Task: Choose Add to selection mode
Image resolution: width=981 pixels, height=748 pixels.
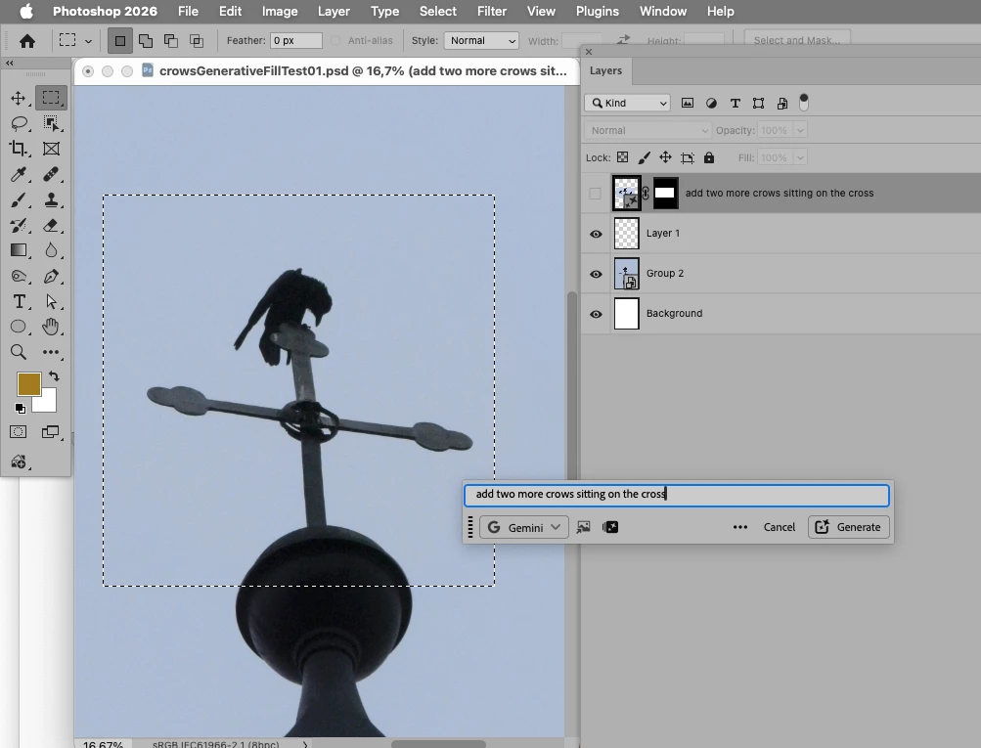Action: 146,41
